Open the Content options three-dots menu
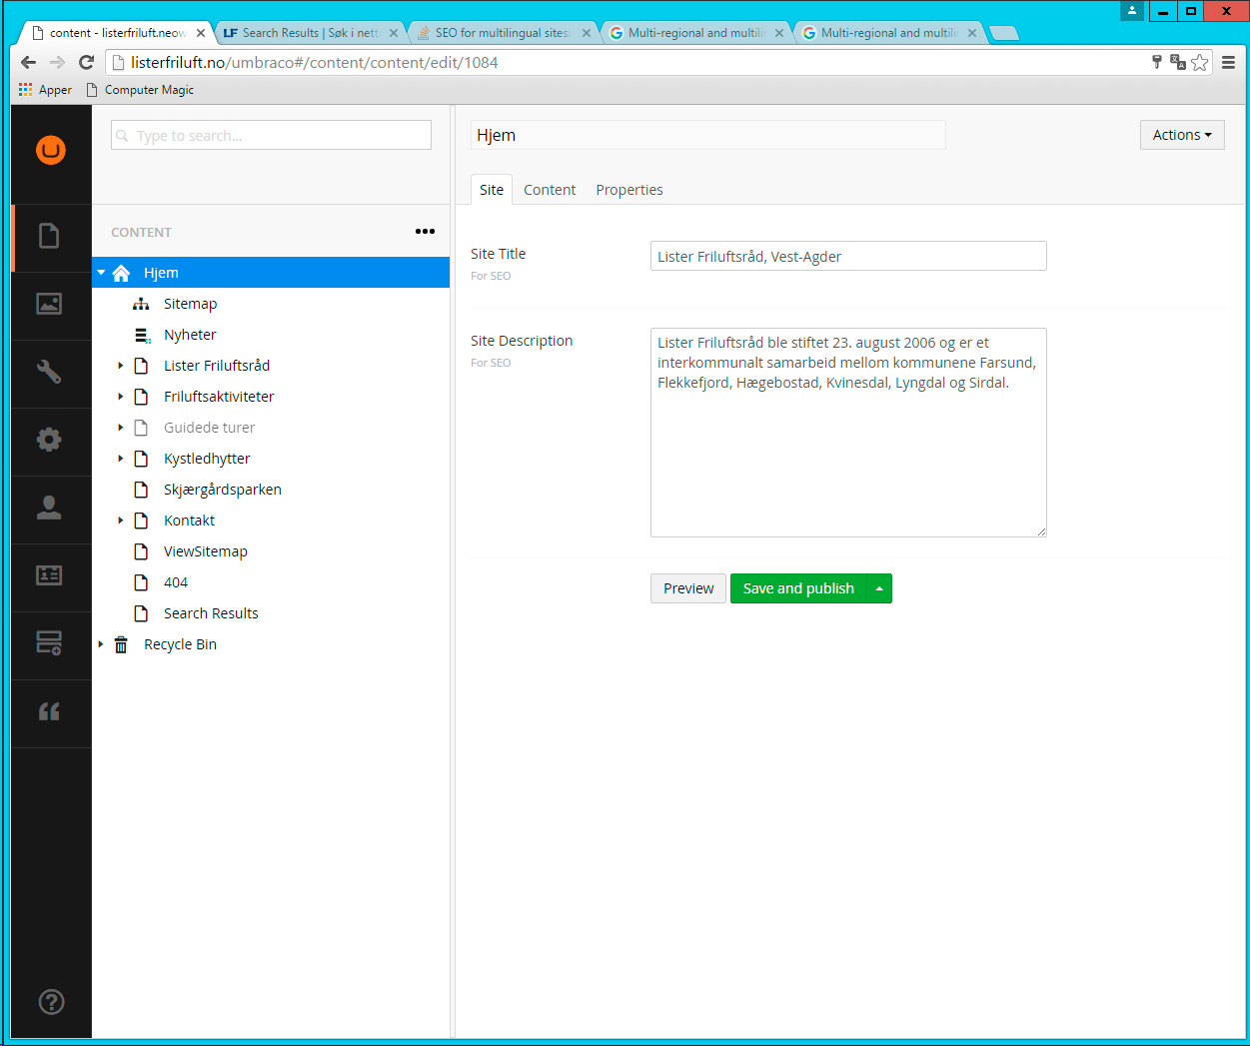Screen dimensions: 1250x1046 pyautogui.click(x=425, y=232)
